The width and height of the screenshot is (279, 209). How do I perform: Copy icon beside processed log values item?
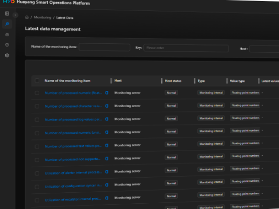[107, 119]
